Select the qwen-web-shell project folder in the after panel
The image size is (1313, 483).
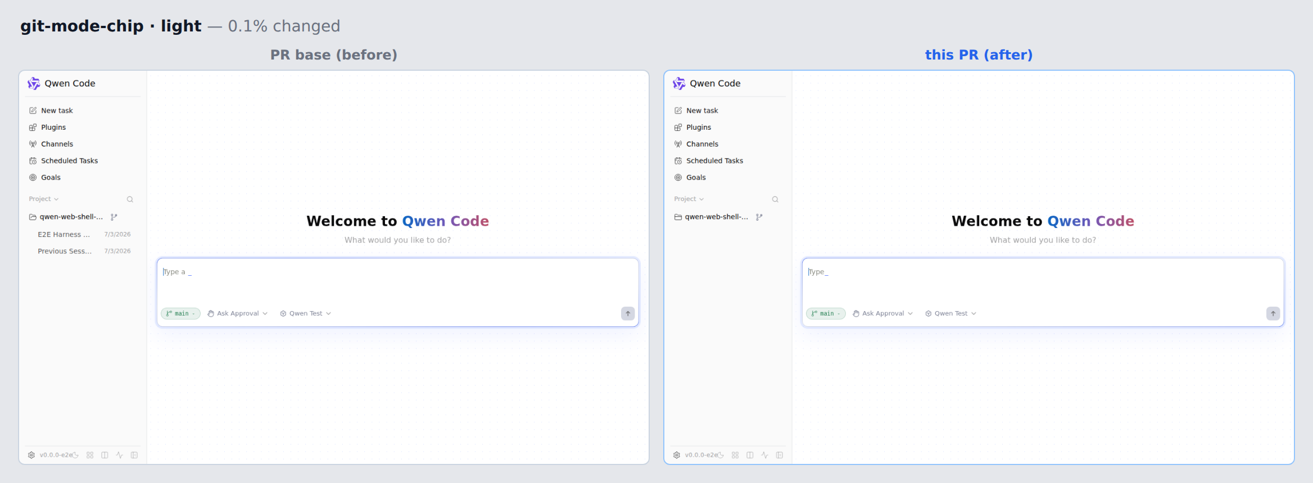tap(712, 217)
